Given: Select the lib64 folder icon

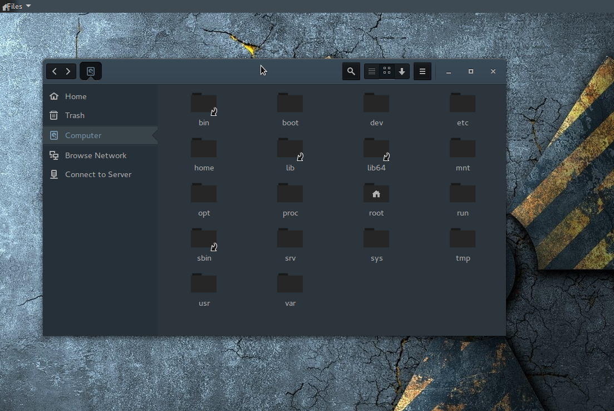Looking at the screenshot, I should pos(376,148).
